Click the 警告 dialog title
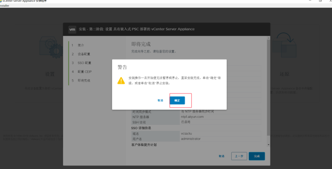 pyautogui.click(x=122, y=67)
